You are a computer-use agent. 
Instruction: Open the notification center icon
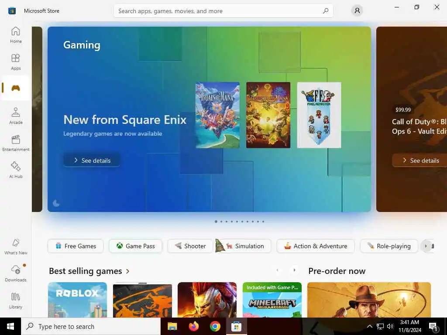click(x=433, y=326)
